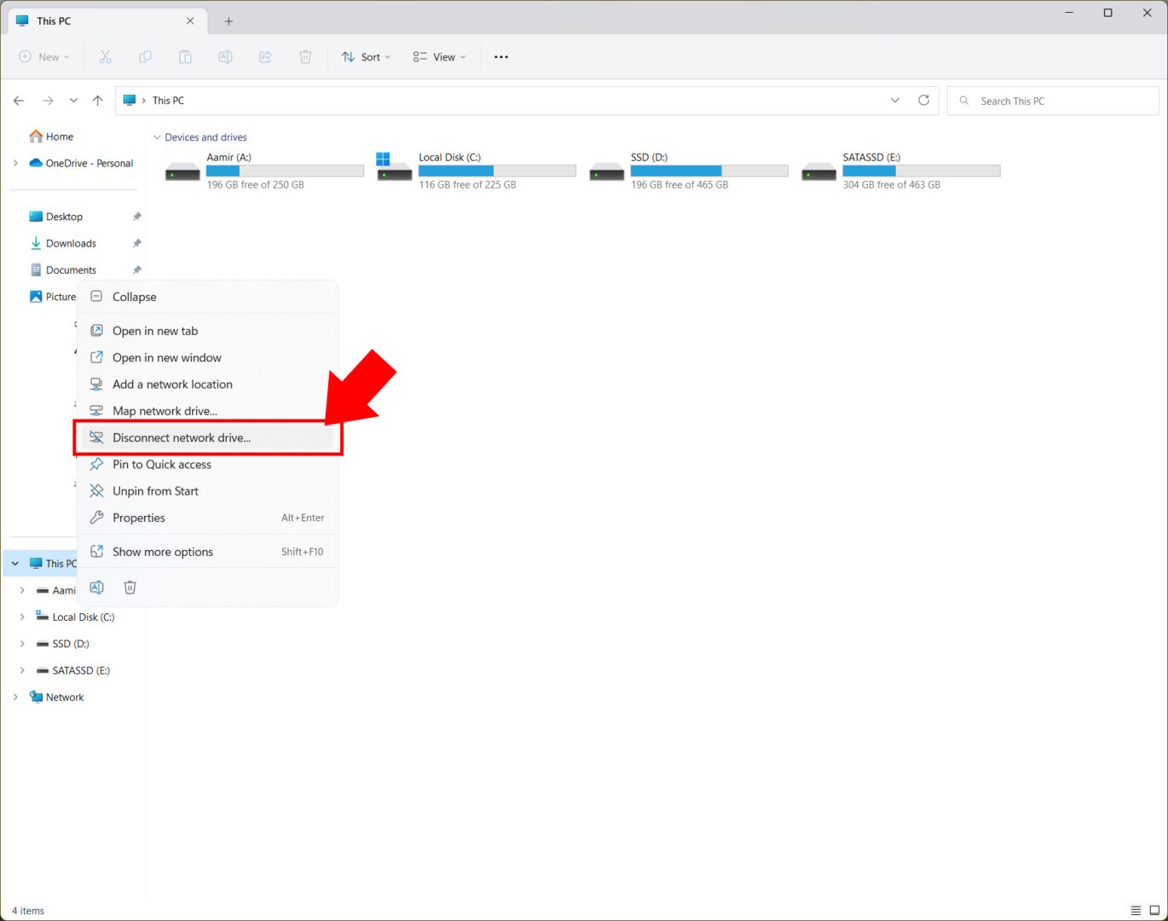Click This PC in the address bar
Image resolution: width=1168 pixels, height=921 pixels.
click(x=168, y=101)
